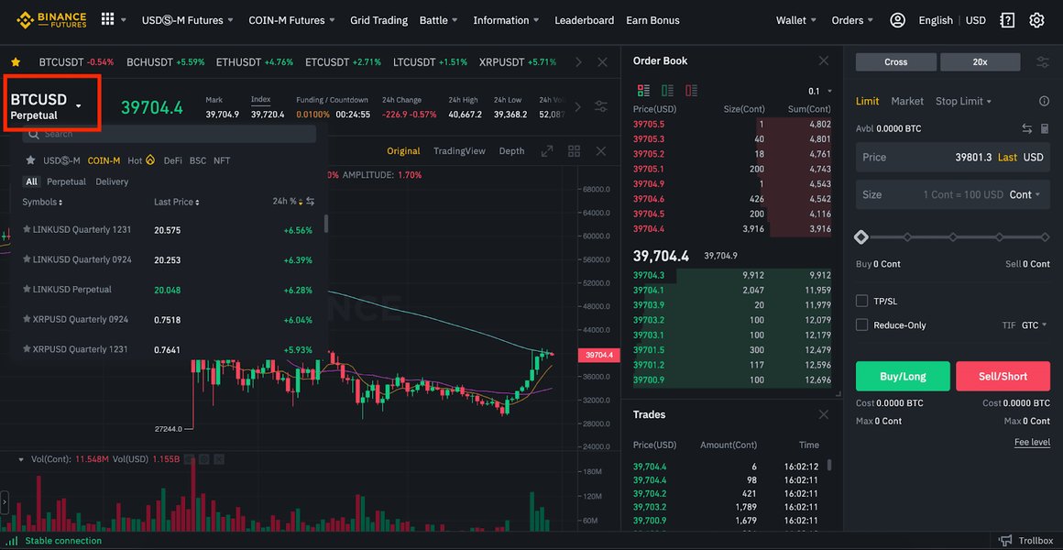Open the chart layout grid icon
This screenshot has height=550, width=1063.
(574, 151)
